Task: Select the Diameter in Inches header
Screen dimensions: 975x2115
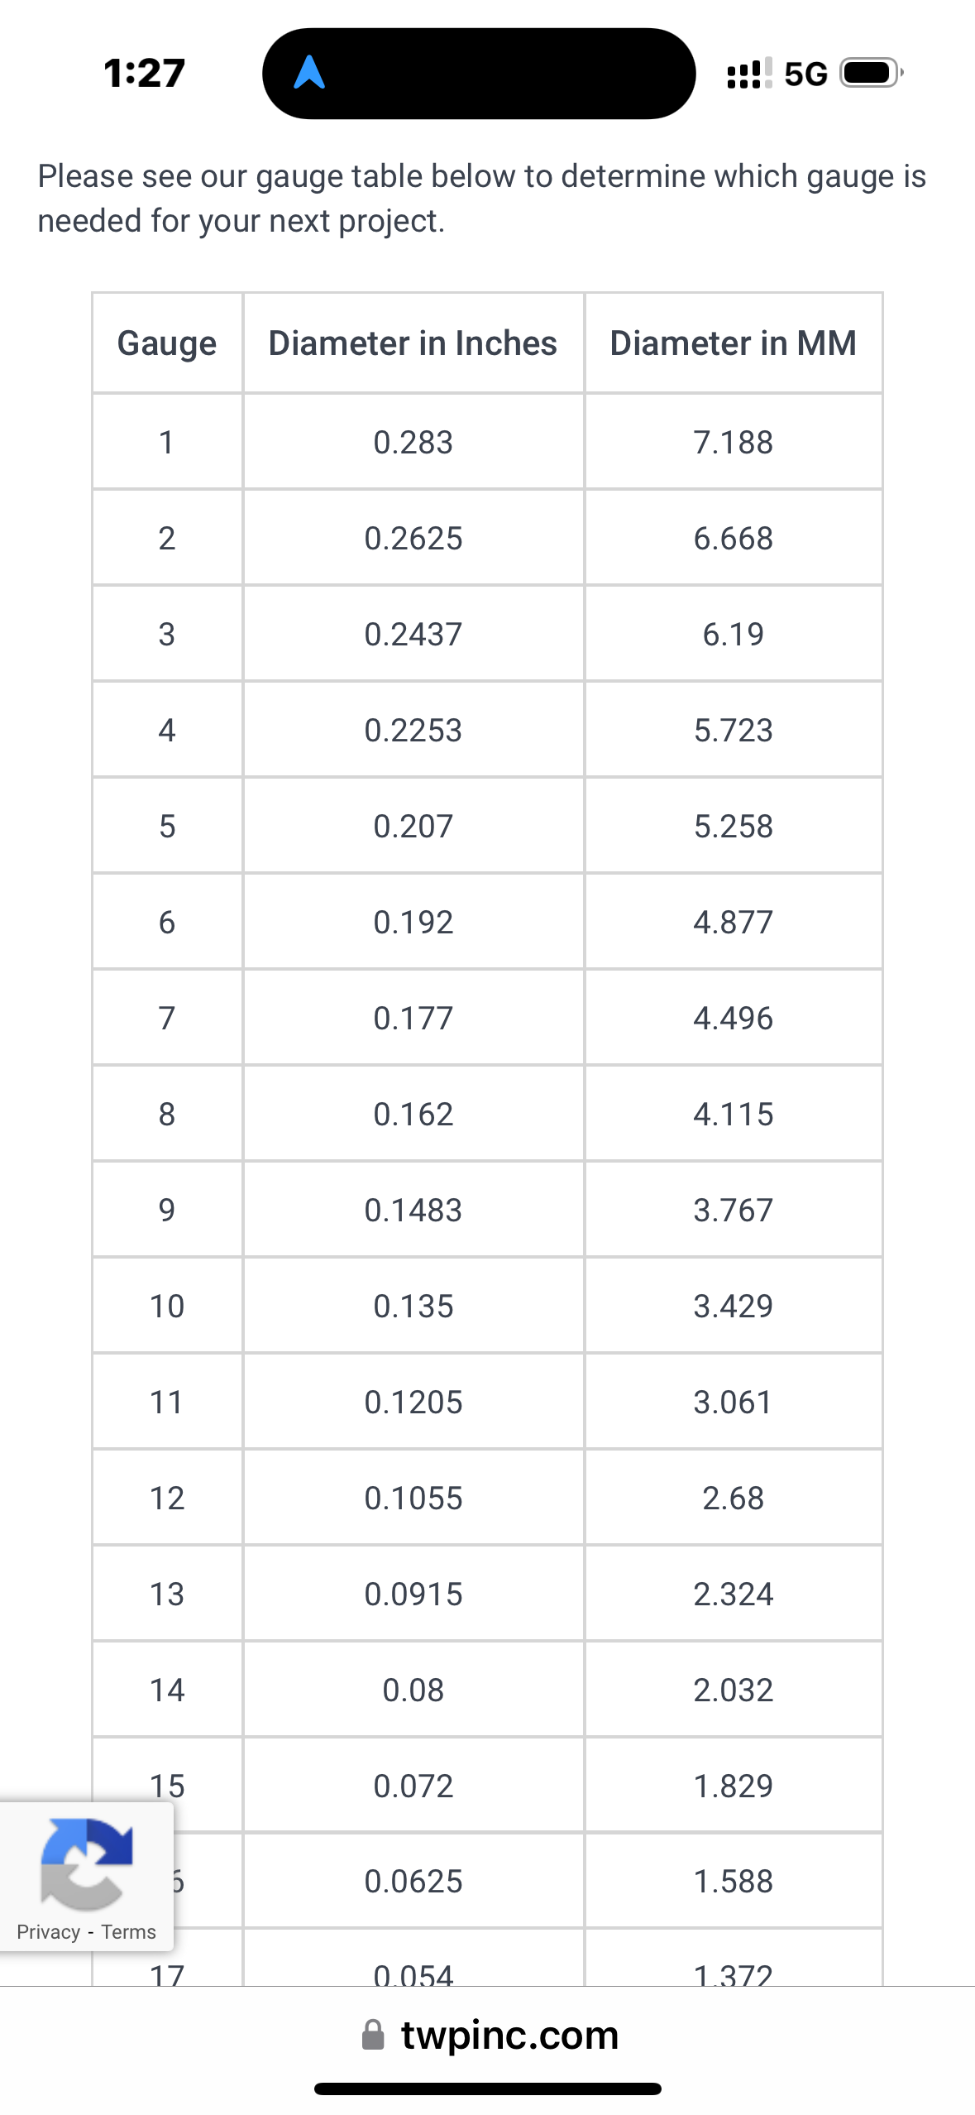Action: (x=413, y=343)
